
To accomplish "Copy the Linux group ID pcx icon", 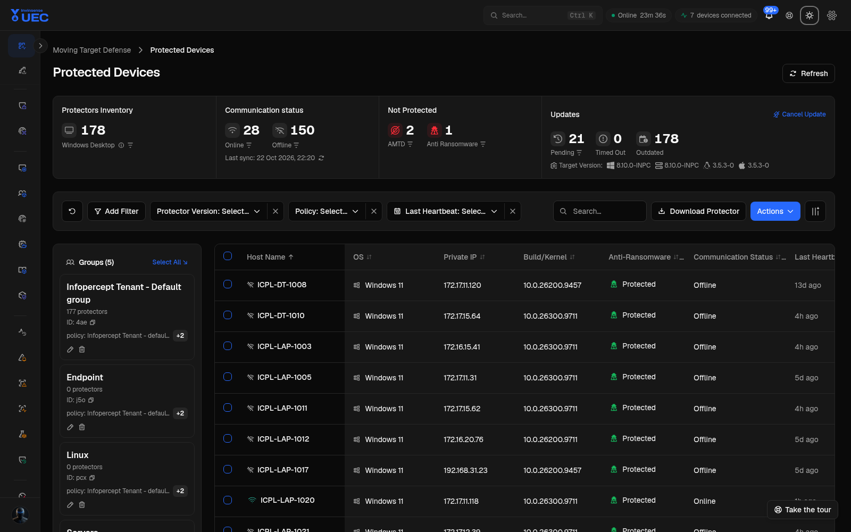I will (x=92, y=478).
